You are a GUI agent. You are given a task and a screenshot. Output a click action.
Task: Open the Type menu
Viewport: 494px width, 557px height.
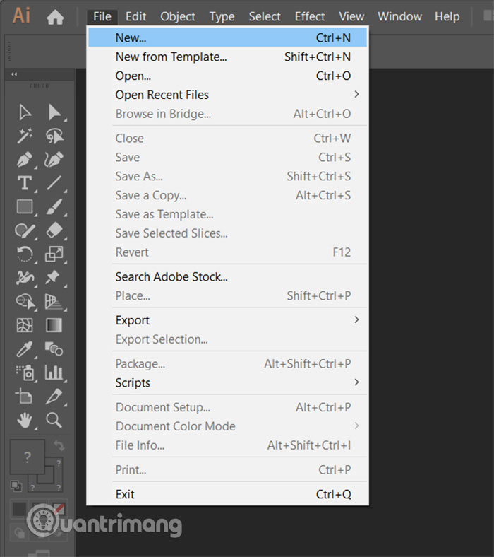click(x=222, y=16)
